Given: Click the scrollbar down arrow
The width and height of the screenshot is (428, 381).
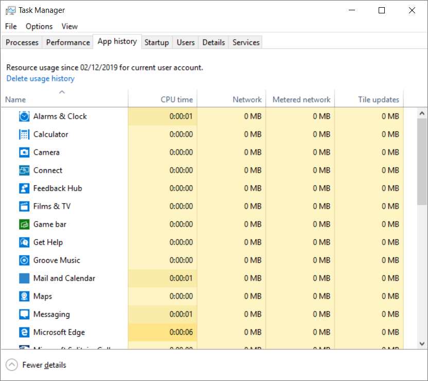Looking at the screenshot, I should 422,343.
